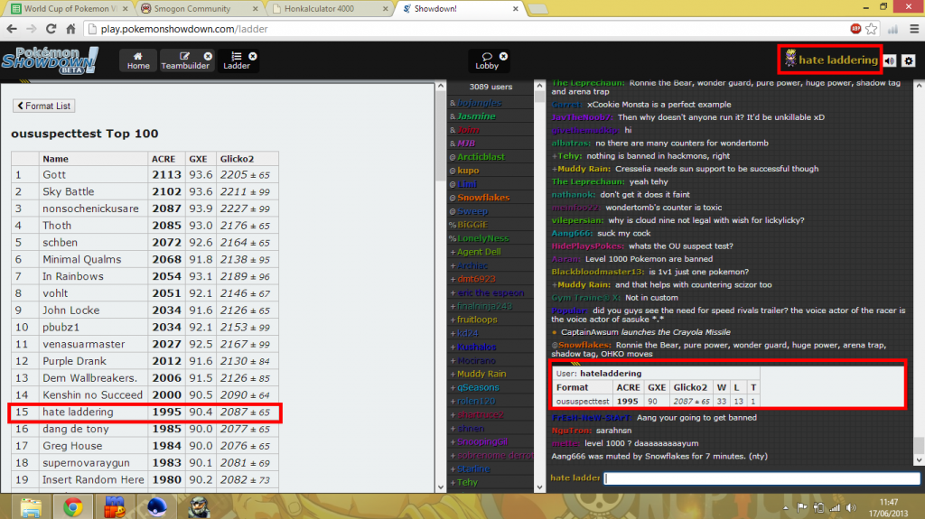Click the Adblock extension icon

coord(856,29)
